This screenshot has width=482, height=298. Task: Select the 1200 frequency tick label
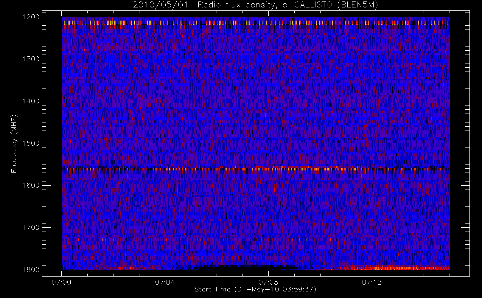[x=31, y=17]
